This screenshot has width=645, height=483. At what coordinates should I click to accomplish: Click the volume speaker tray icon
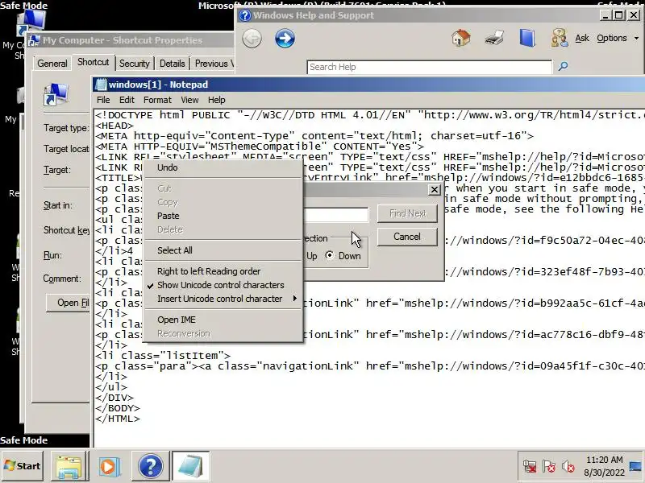pyautogui.click(x=568, y=467)
